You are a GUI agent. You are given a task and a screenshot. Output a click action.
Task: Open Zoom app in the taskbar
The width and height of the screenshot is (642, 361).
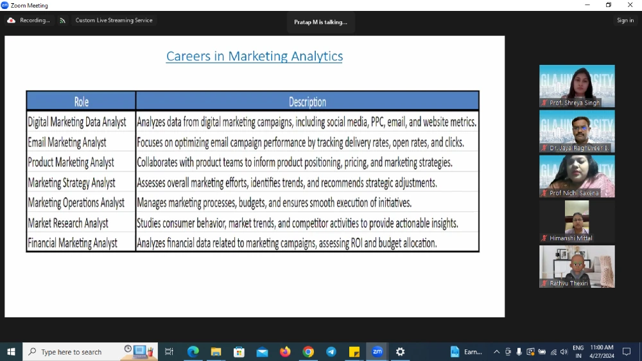[377, 351]
